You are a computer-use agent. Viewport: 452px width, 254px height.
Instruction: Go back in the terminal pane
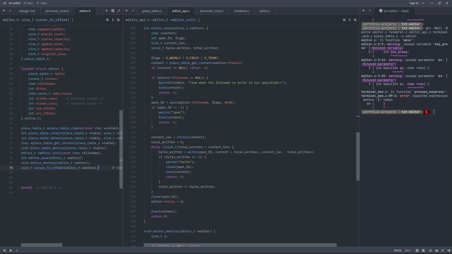pyautogui.click(x=364, y=11)
